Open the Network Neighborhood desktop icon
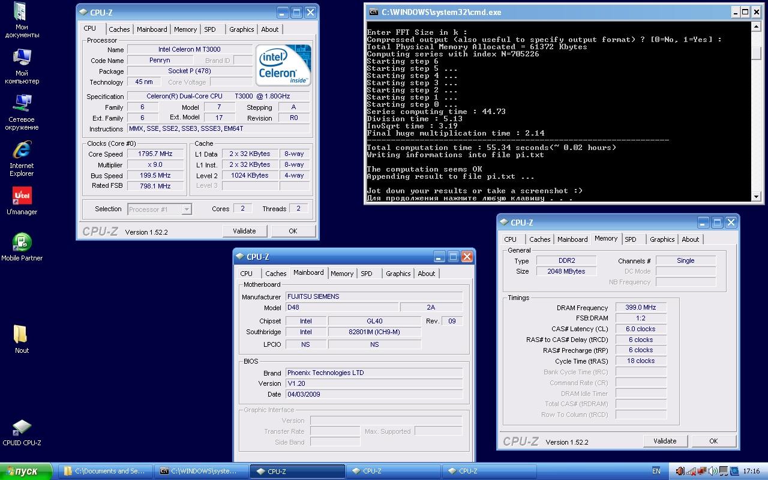The image size is (768, 480). tap(22, 112)
